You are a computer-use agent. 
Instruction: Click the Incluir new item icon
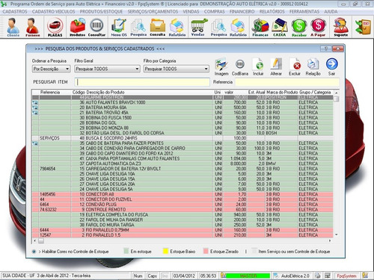point(258,67)
